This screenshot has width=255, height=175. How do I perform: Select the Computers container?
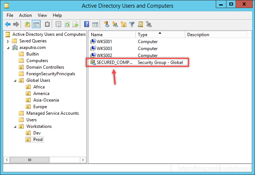[x=37, y=61]
